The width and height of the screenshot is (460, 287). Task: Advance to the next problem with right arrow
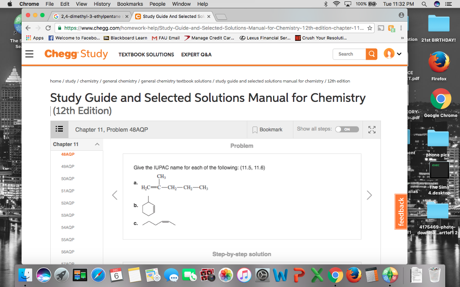tap(369, 195)
